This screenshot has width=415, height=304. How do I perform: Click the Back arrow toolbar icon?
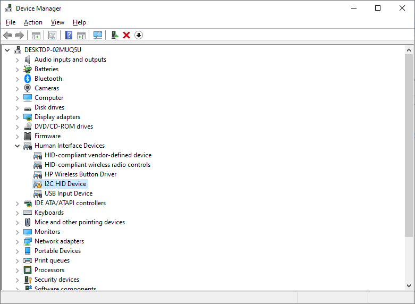pyautogui.click(x=7, y=35)
